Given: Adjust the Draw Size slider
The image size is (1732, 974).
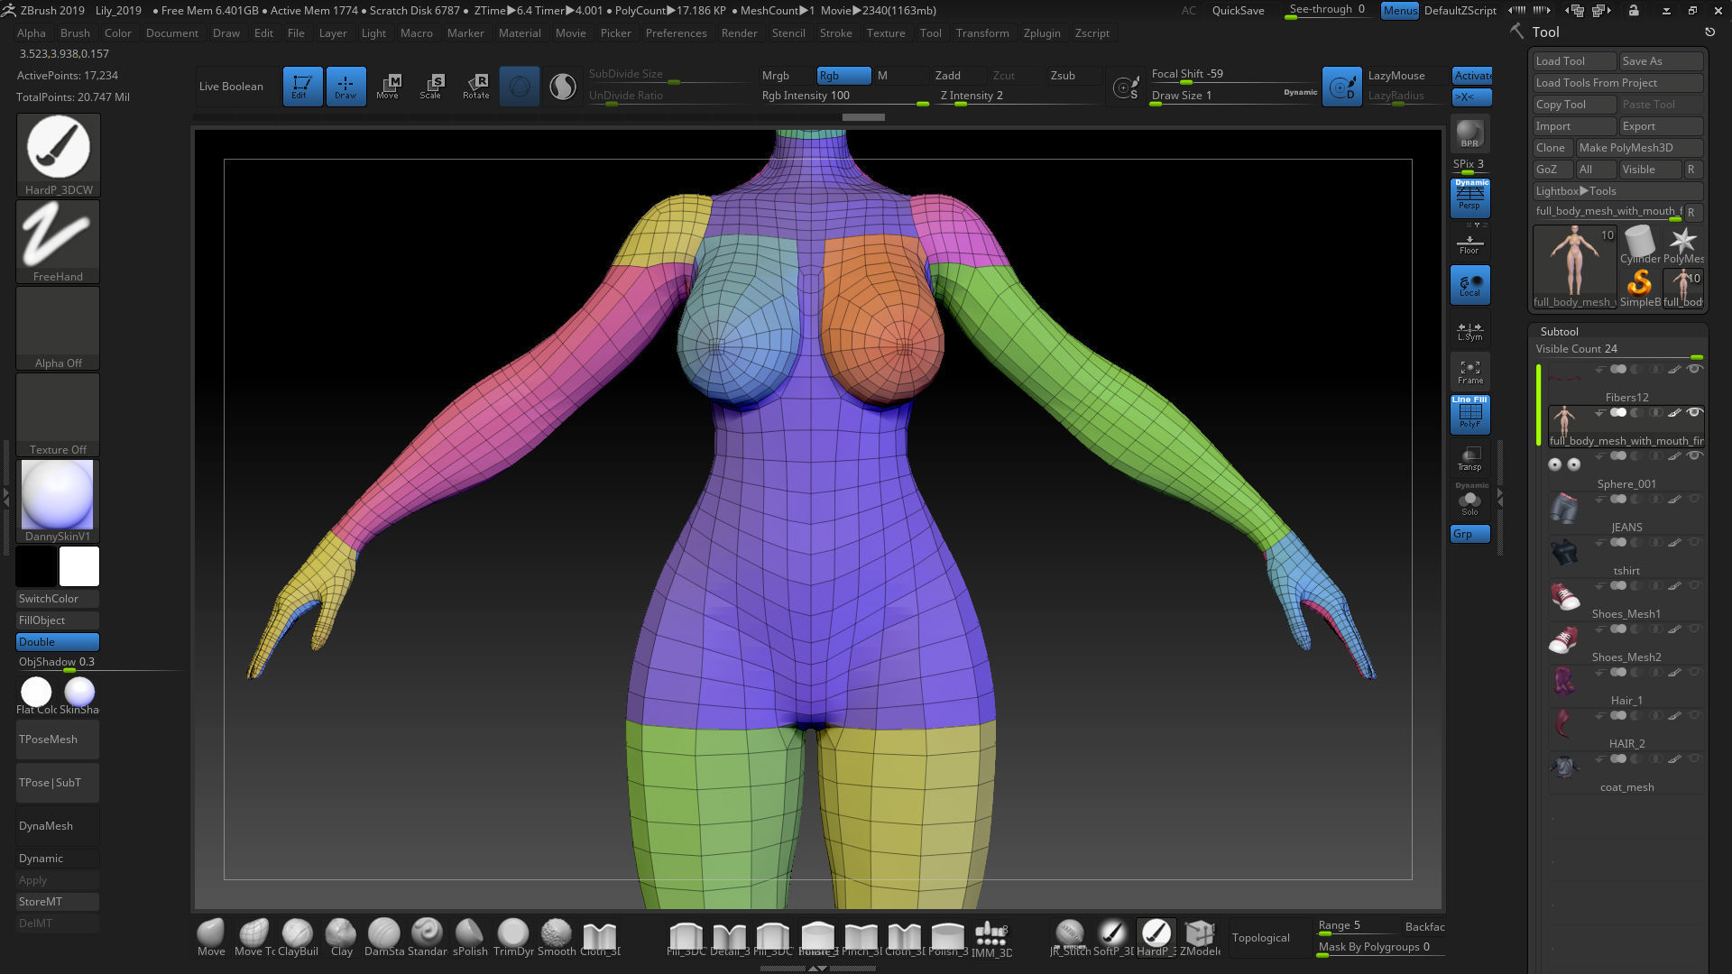Looking at the screenshot, I should point(1233,96).
